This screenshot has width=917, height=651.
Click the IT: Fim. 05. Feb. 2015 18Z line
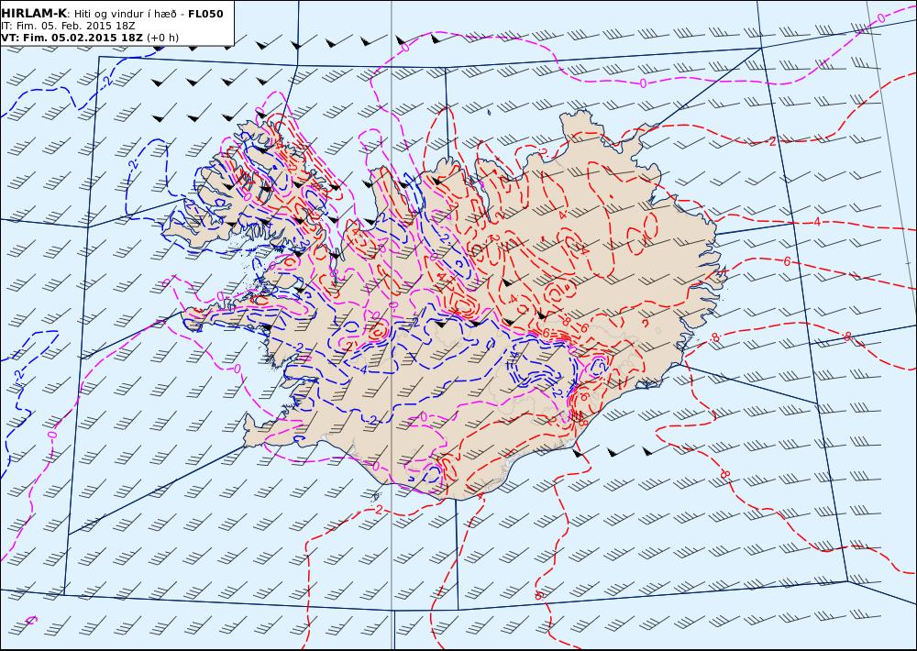click(69, 27)
